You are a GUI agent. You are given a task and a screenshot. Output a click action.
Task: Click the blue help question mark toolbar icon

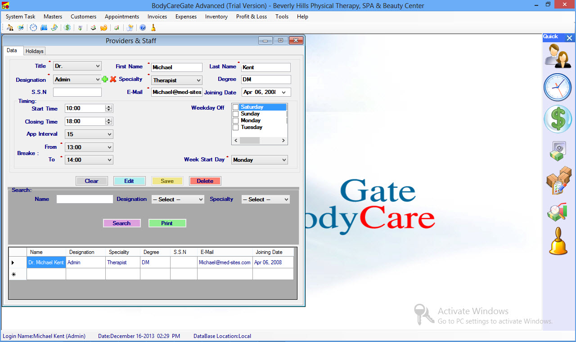point(143,28)
